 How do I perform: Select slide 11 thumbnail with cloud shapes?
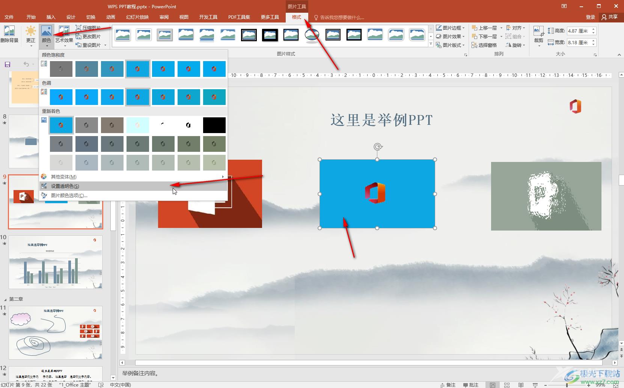pos(56,333)
